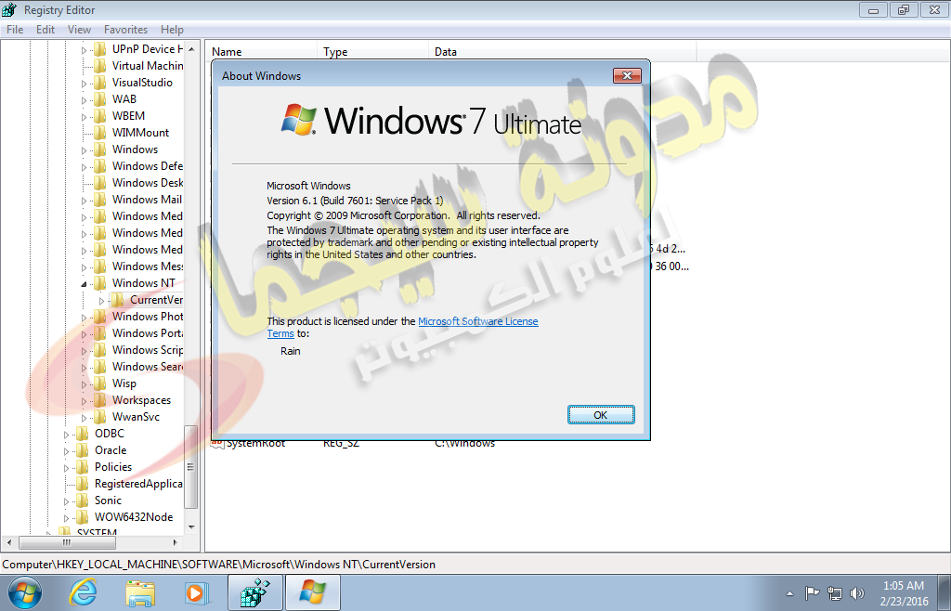
Task: Select Windows Messaging key
Action: pyautogui.click(x=148, y=266)
